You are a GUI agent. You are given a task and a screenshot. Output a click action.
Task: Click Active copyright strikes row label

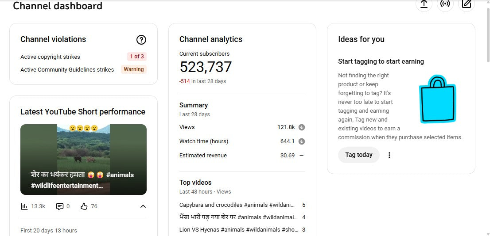pyautogui.click(x=50, y=57)
